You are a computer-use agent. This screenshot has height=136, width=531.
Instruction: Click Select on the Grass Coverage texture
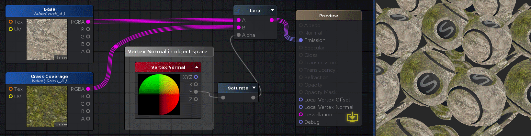point(62,125)
